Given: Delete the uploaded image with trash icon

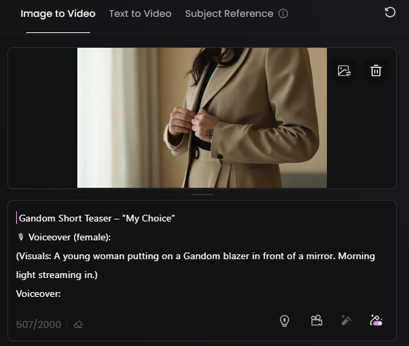Looking at the screenshot, I should tap(376, 71).
